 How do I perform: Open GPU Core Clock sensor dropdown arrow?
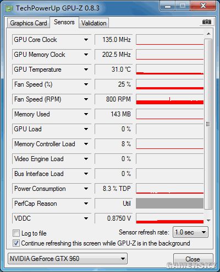click(x=86, y=40)
